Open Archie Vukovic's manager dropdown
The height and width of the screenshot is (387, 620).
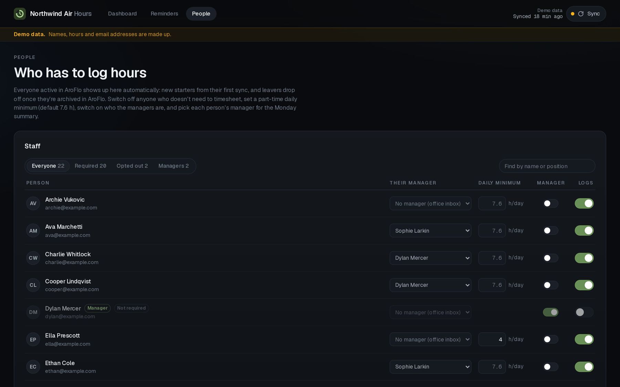(431, 203)
